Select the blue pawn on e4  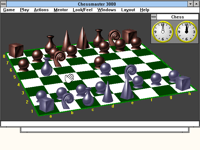(105, 69)
